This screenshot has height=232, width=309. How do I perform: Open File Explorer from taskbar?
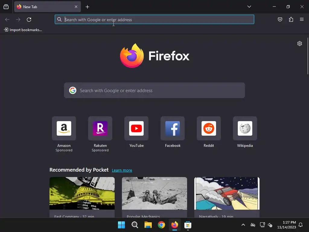point(148,225)
